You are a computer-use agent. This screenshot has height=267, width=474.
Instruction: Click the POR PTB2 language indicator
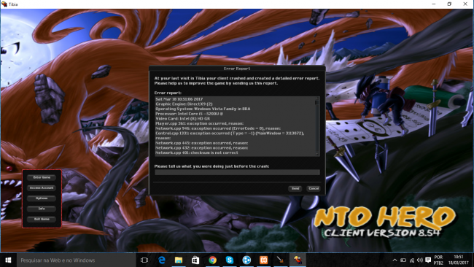pyautogui.click(x=438, y=260)
